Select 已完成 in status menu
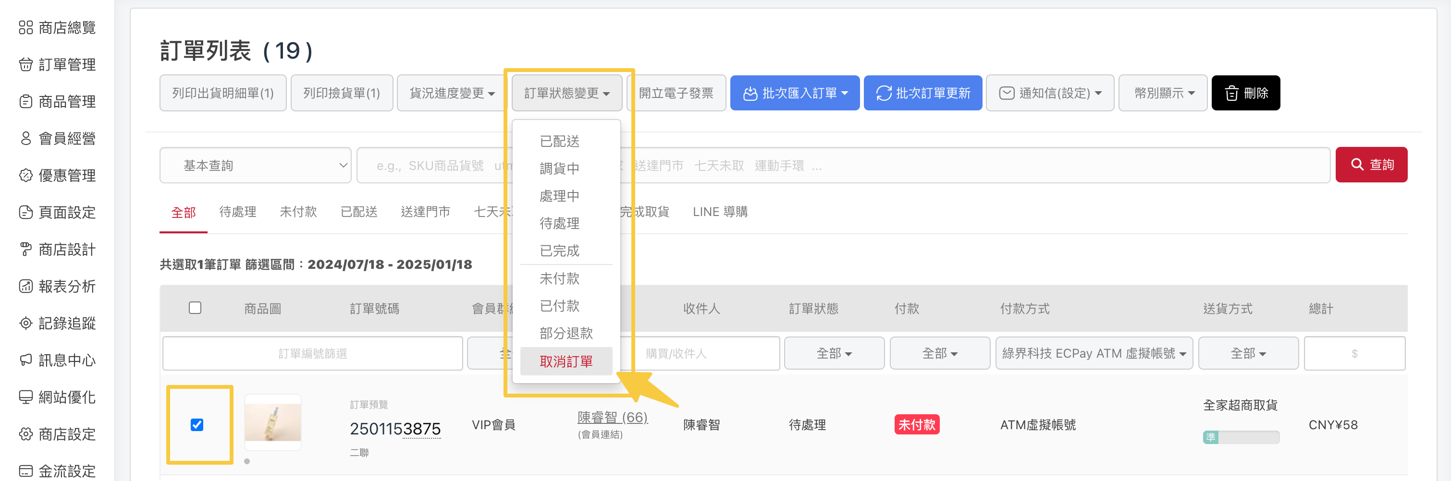Screen dimensions: 1451x481 tap(566, 251)
